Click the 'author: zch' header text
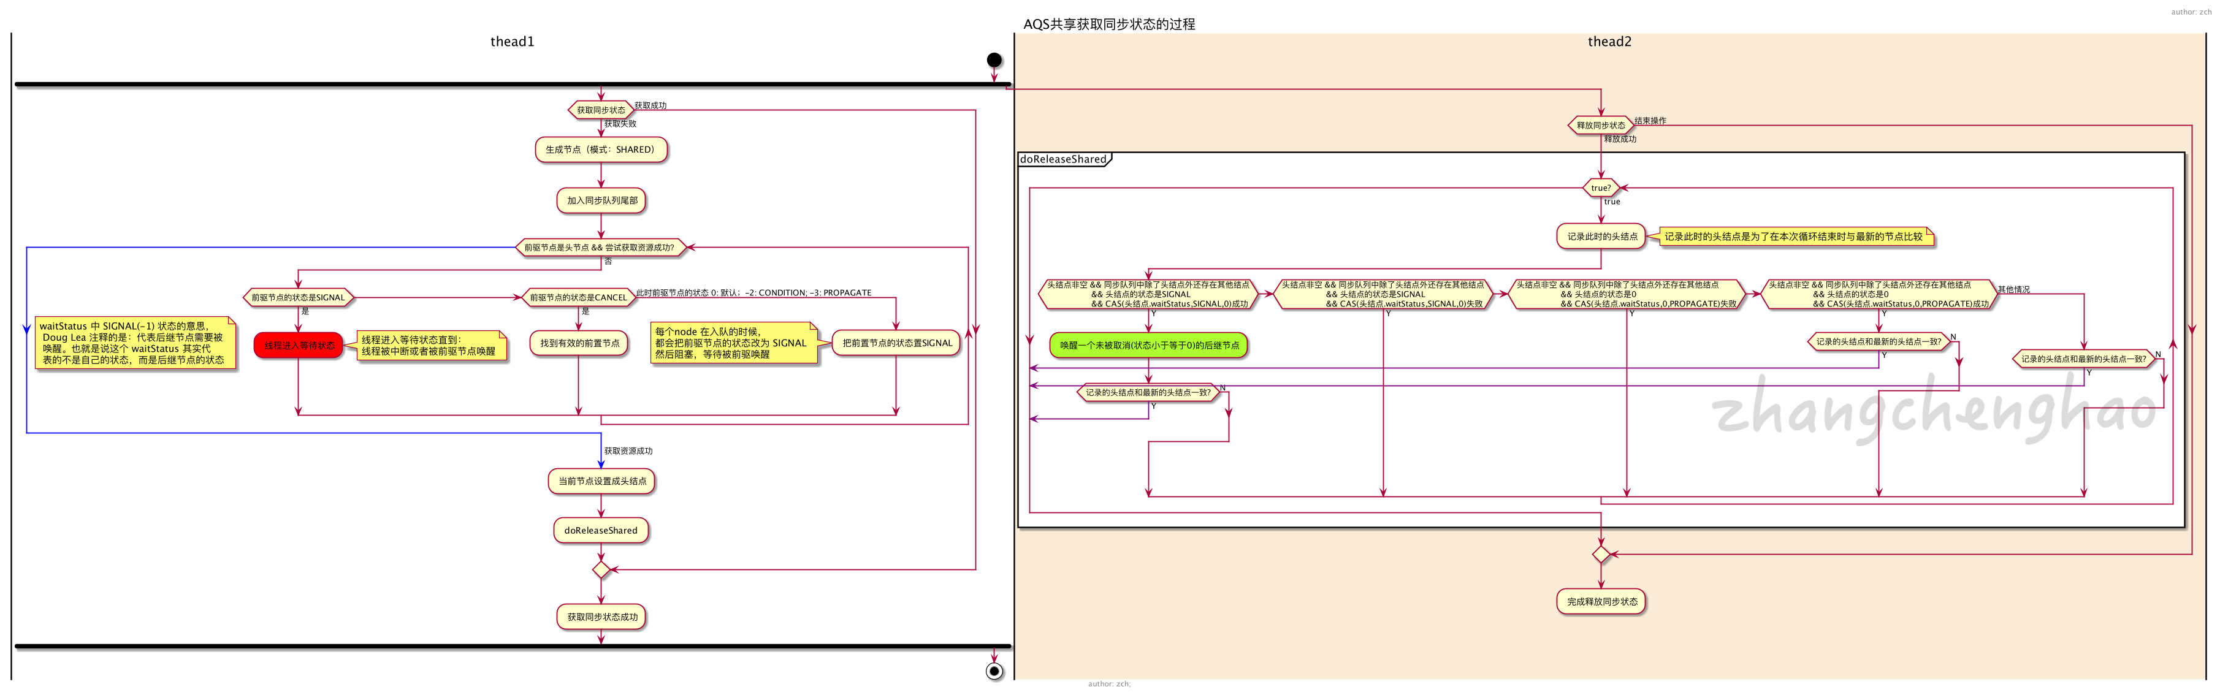The width and height of the screenshot is (2220, 695). tap(2191, 12)
